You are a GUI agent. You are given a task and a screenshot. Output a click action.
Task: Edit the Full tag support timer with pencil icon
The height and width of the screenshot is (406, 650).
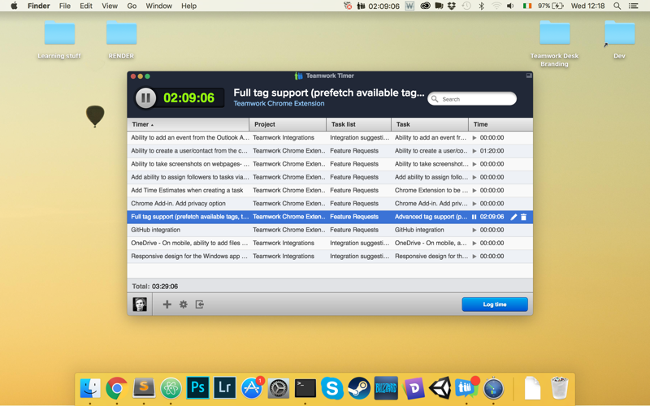(513, 217)
